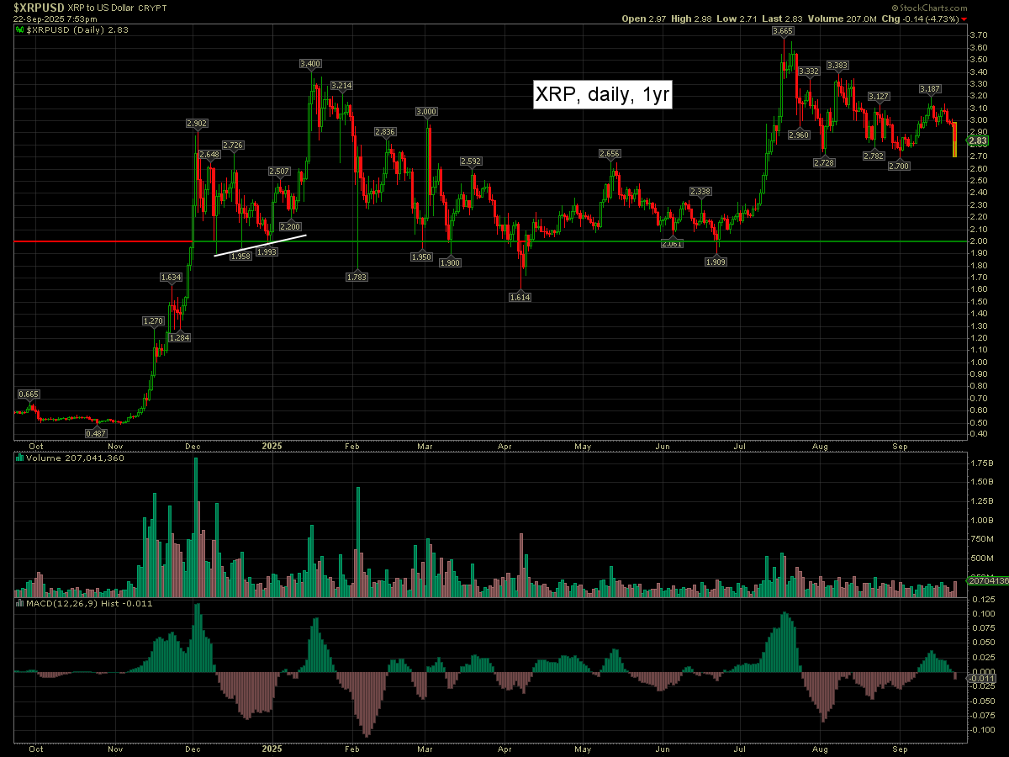Click the candlestick legend icon beside $XRPUSD (Daily)
Screen dimensions: 1009x757
click(21, 29)
